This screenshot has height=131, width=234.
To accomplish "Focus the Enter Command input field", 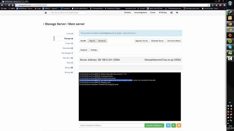I will point(112,125).
